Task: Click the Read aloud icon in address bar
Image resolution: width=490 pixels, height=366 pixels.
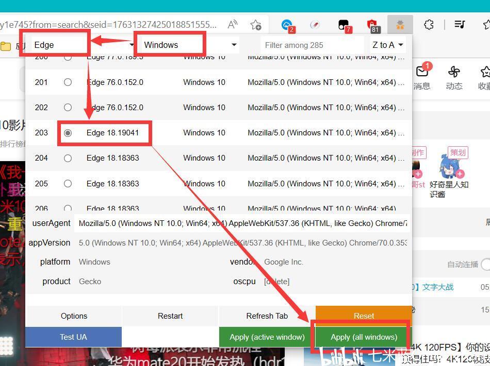Action: (233, 24)
